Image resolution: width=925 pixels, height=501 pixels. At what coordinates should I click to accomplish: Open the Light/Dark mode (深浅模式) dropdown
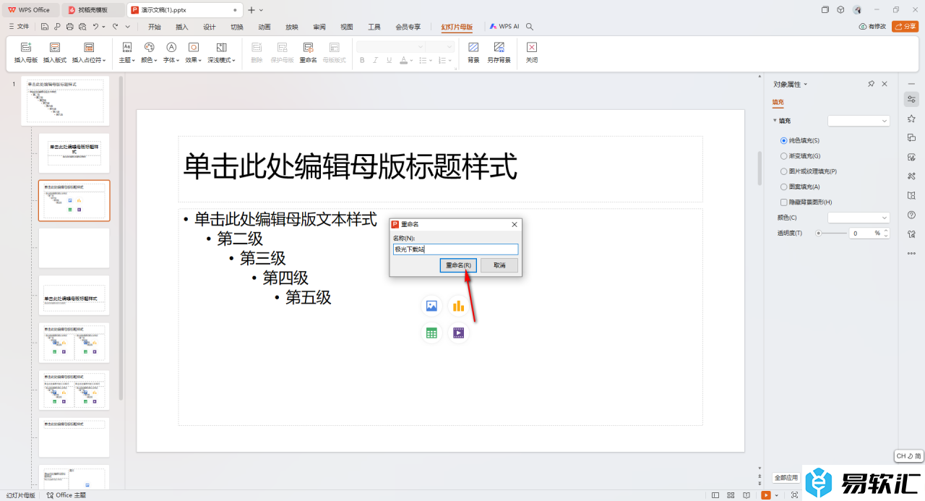(x=222, y=60)
